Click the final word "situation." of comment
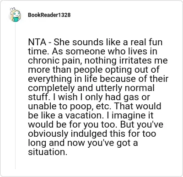183x177 pixels. point(48,152)
